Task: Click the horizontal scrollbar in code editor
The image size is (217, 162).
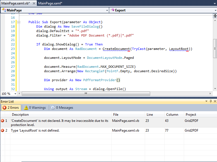Action: click(x=86, y=94)
